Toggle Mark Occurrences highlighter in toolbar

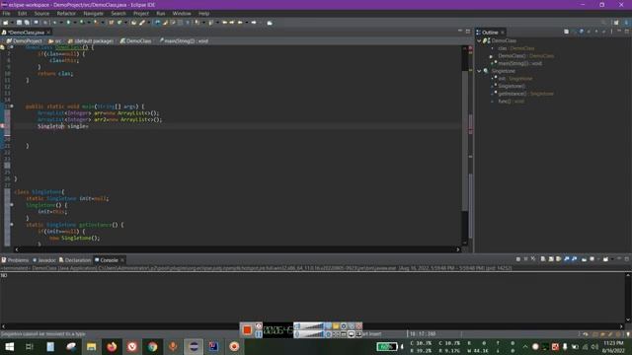click(x=165, y=23)
